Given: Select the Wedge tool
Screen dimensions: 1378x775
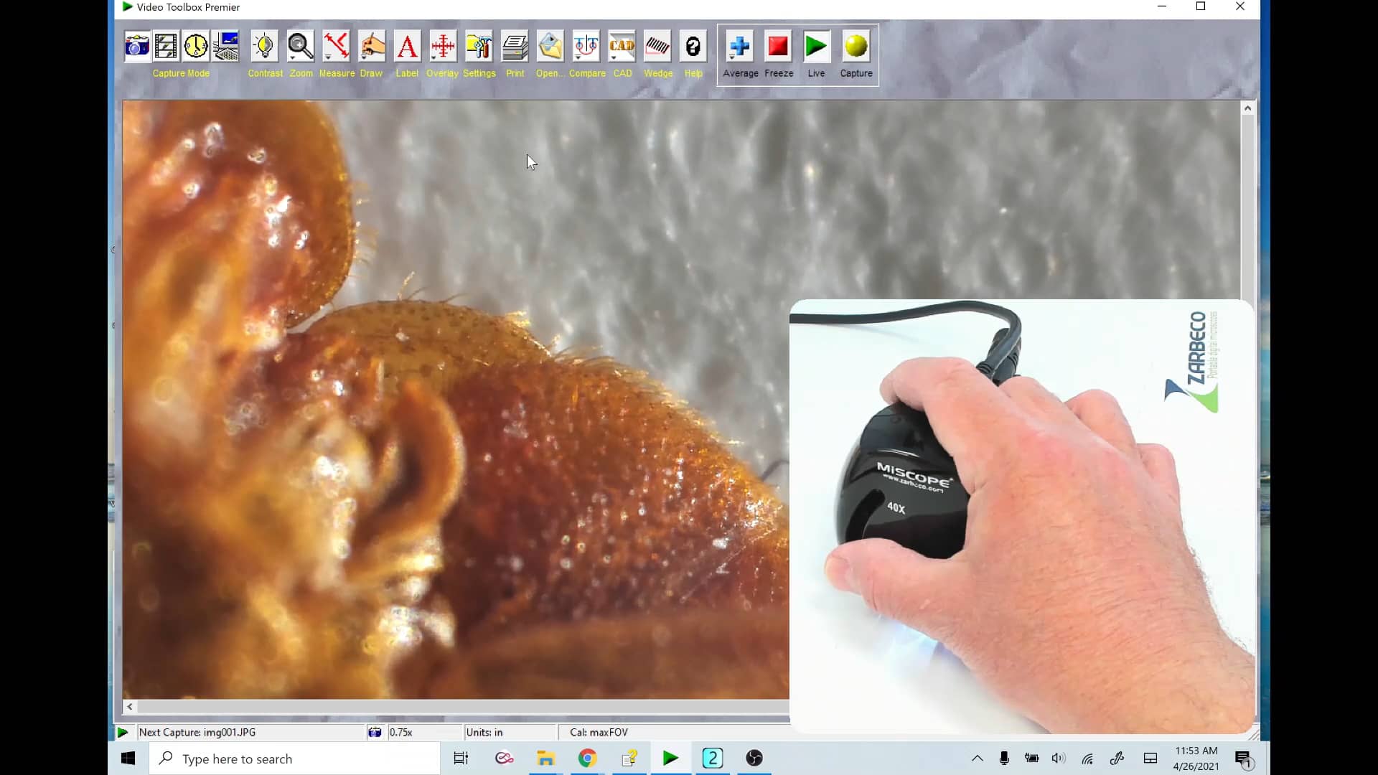Looking at the screenshot, I should coord(657,47).
